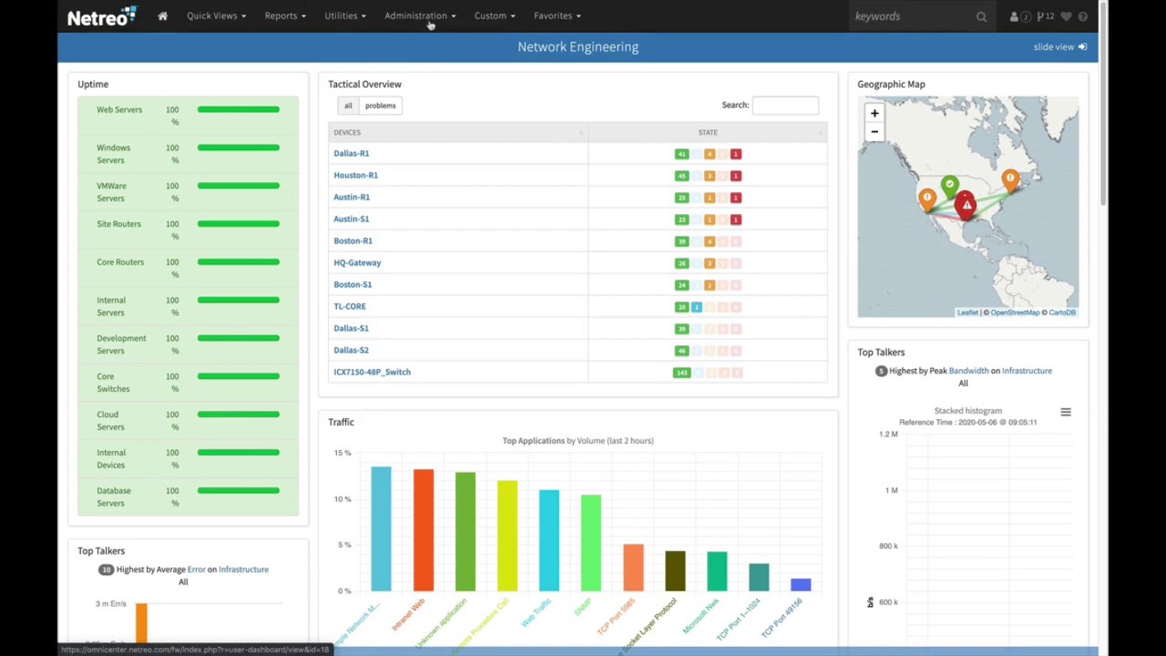
Task: Open the help question mark icon
Action: point(1083,16)
